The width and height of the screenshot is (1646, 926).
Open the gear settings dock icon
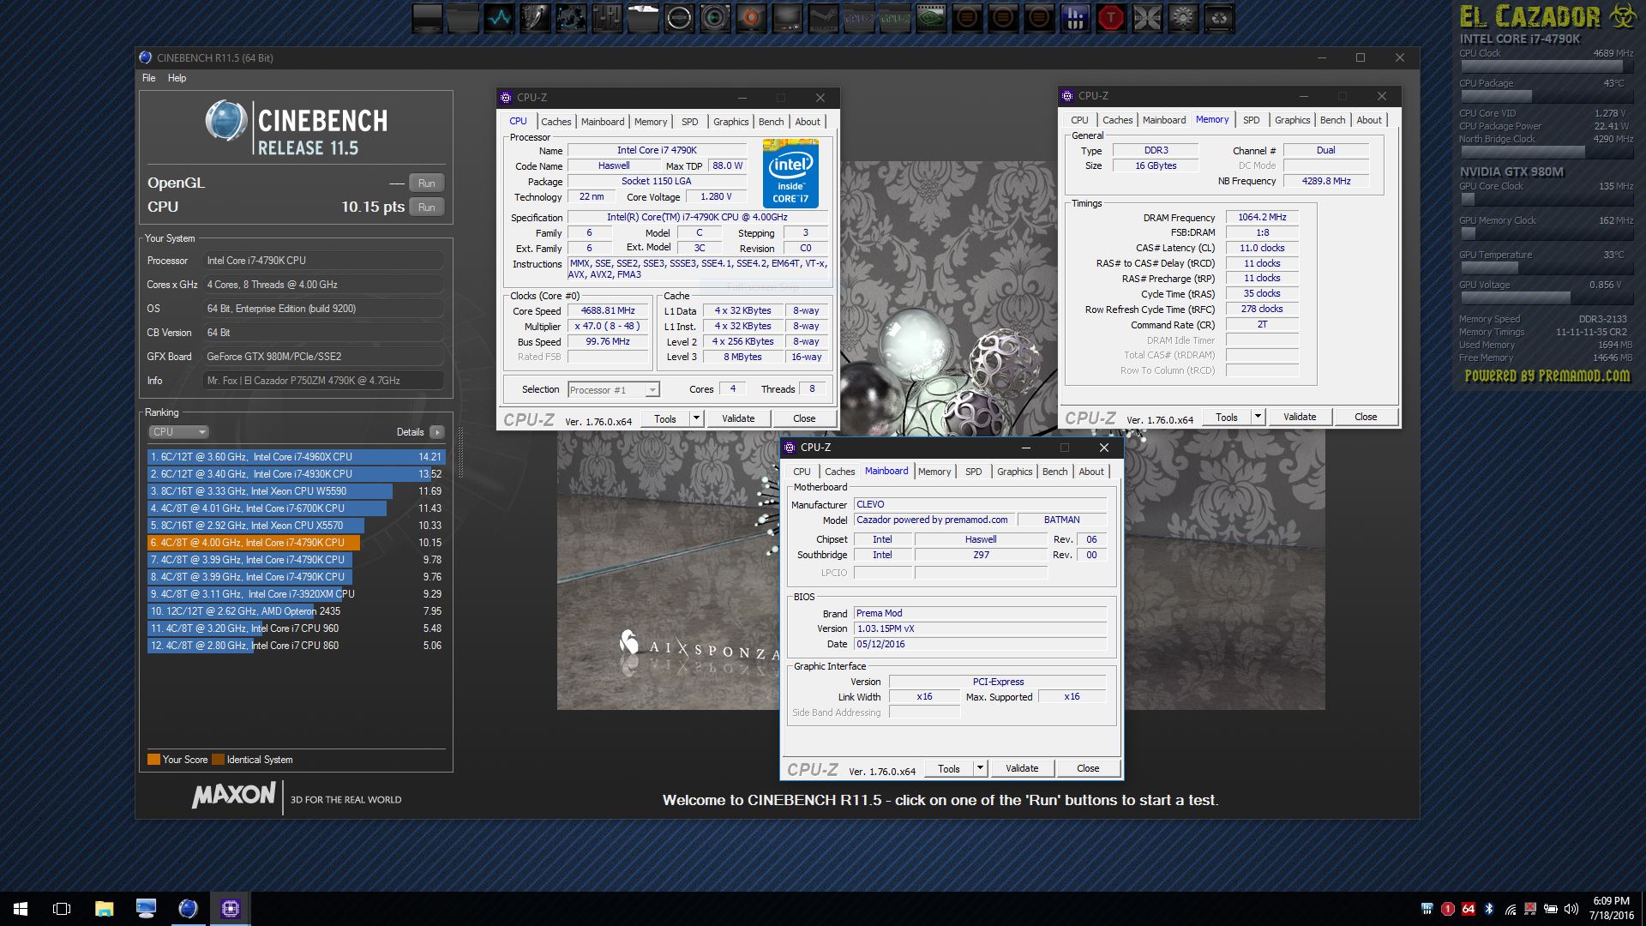point(1183,18)
